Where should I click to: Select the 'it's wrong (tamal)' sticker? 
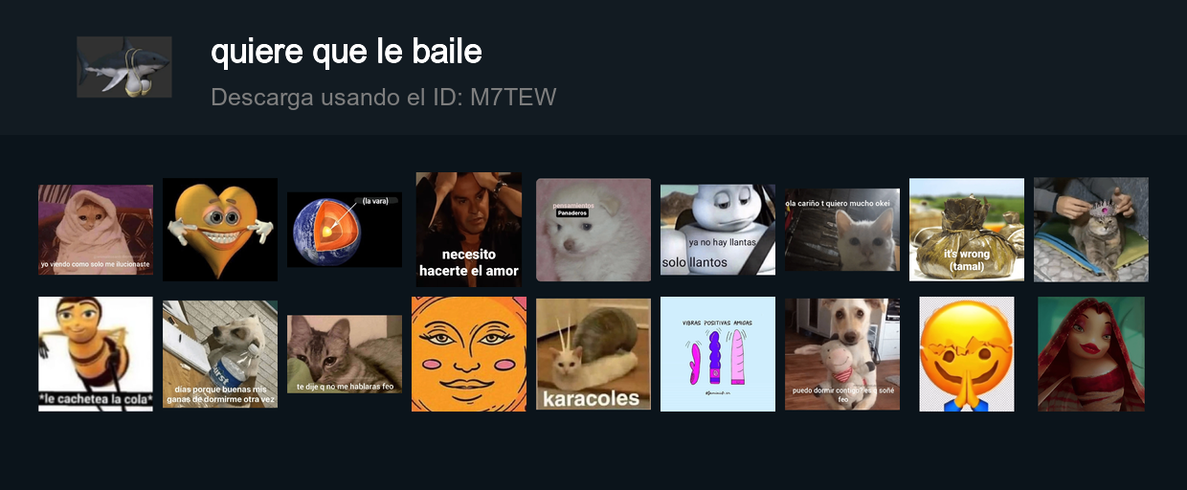[x=967, y=230]
